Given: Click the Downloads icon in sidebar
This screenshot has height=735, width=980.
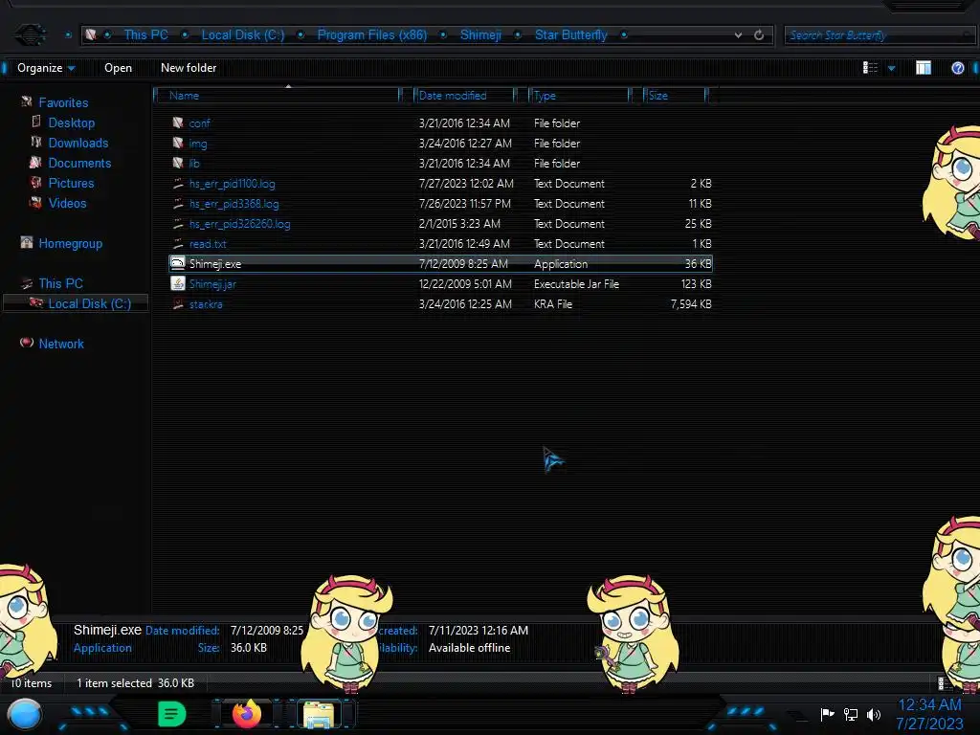Looking at the screenshot, I should coord(36,142).
